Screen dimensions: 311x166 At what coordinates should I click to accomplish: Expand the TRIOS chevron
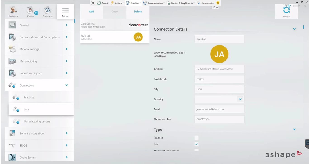[67, 145]
